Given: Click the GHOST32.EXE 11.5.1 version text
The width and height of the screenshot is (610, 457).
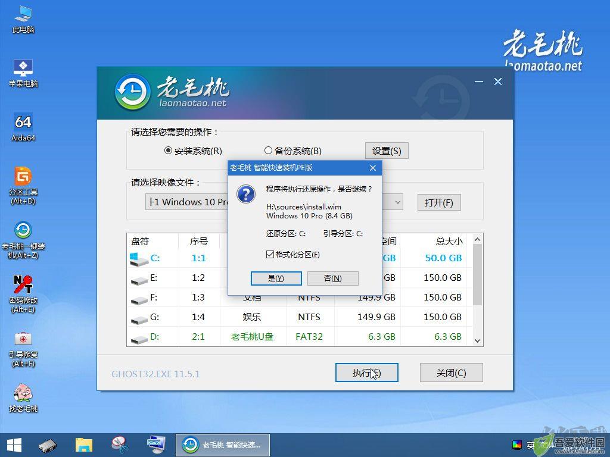Looking at the screenshot, I should [x=155, y=374].
